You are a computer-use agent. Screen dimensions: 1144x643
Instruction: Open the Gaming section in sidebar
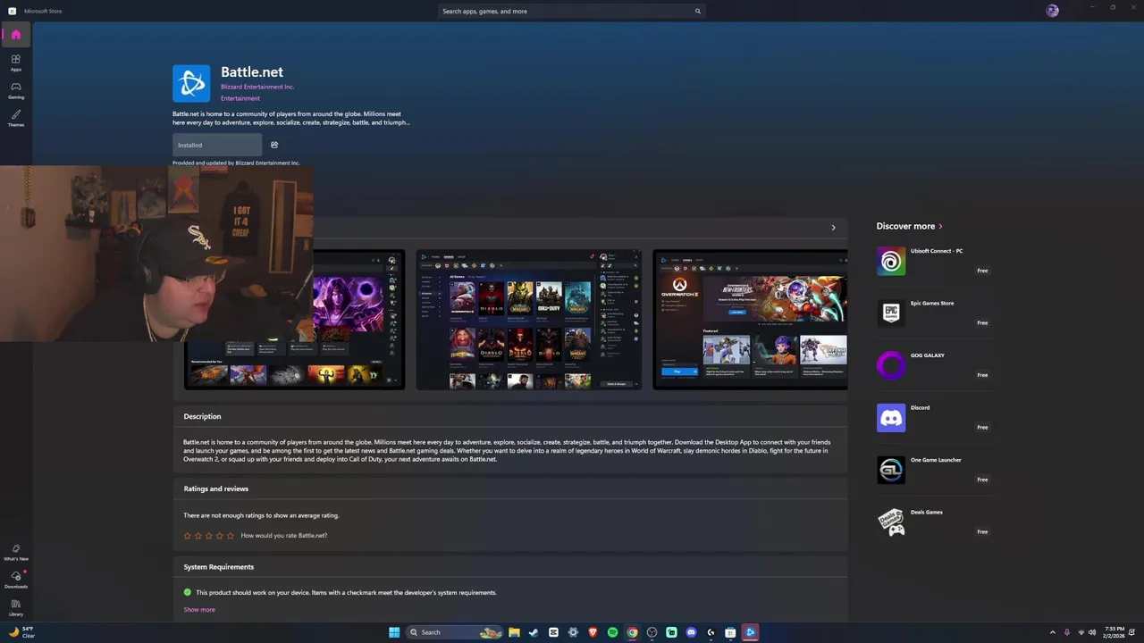(16, 90)
